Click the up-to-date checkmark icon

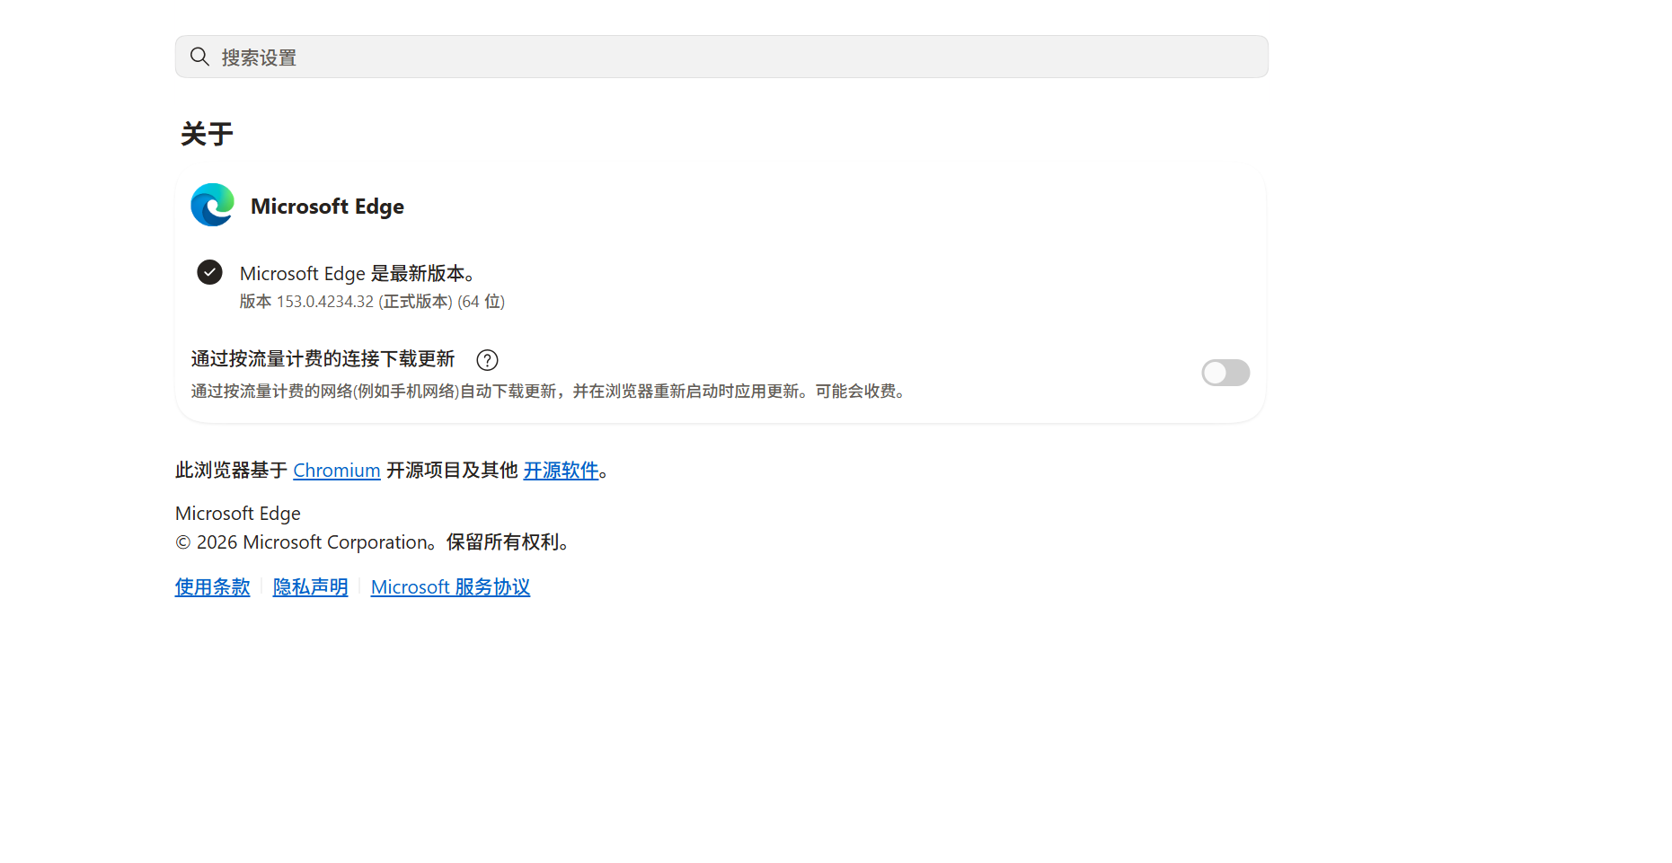click(209, 272)
